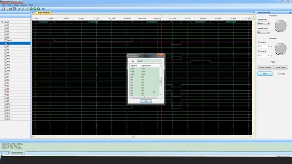The width and height of the screenshot is (292, 164).
Task: Select the B4 channel in the signal tree
Action: pos(8,86)
